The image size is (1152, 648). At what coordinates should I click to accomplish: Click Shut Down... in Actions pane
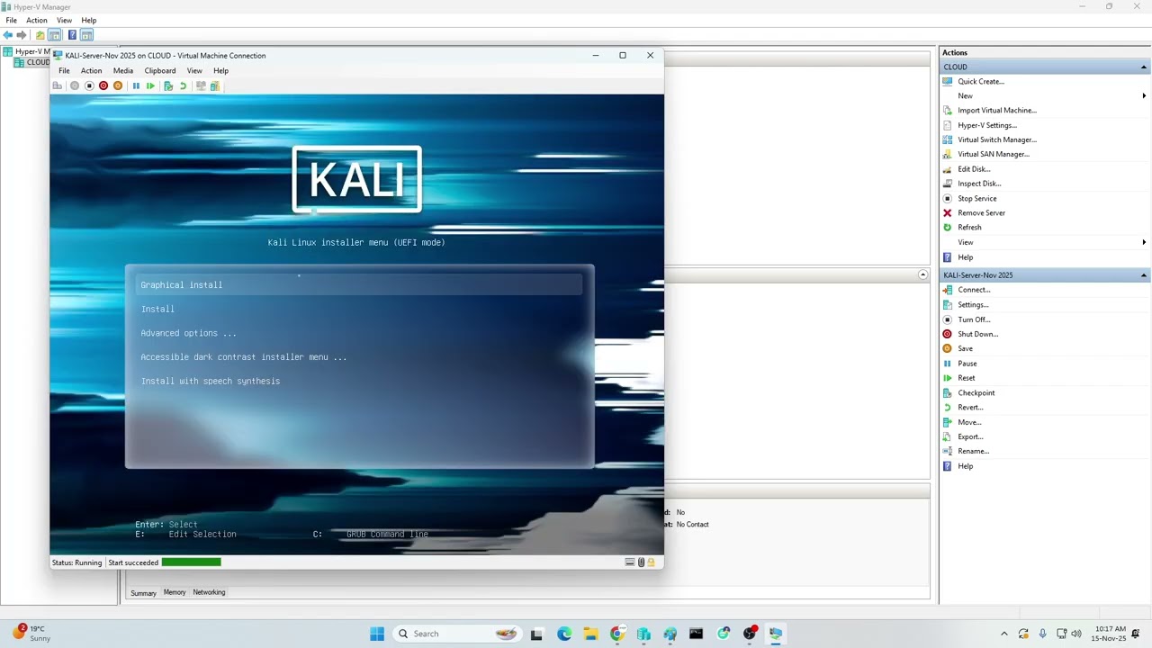[977, 334]
